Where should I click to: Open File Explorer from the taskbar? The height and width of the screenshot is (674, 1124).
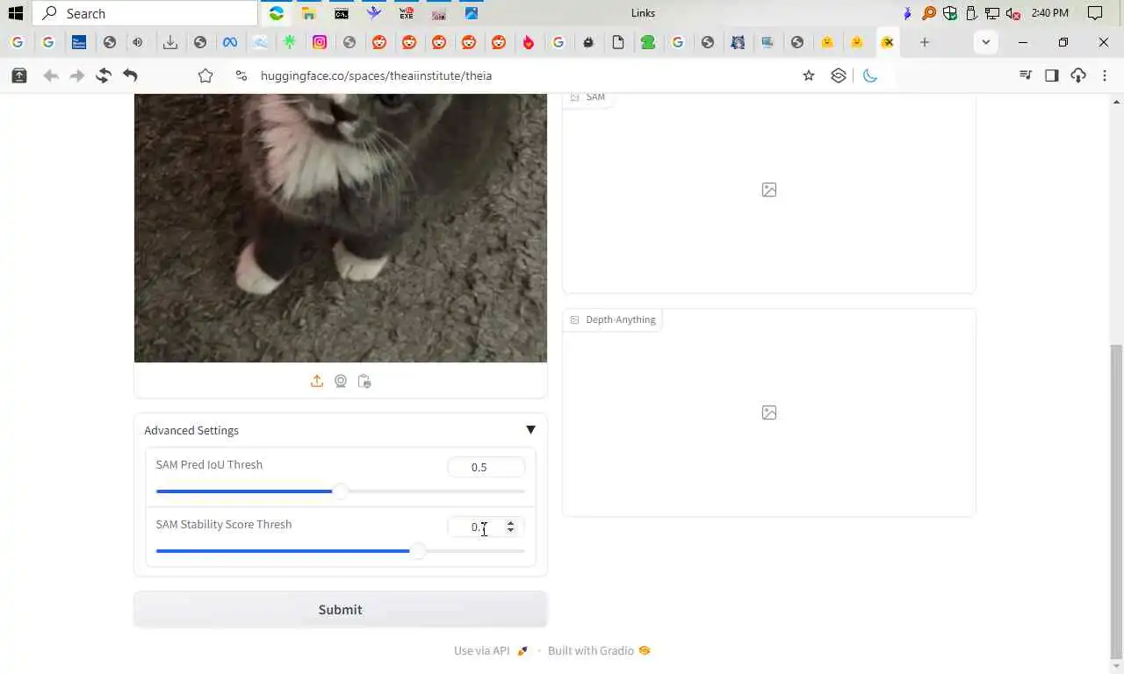point(308,13)
